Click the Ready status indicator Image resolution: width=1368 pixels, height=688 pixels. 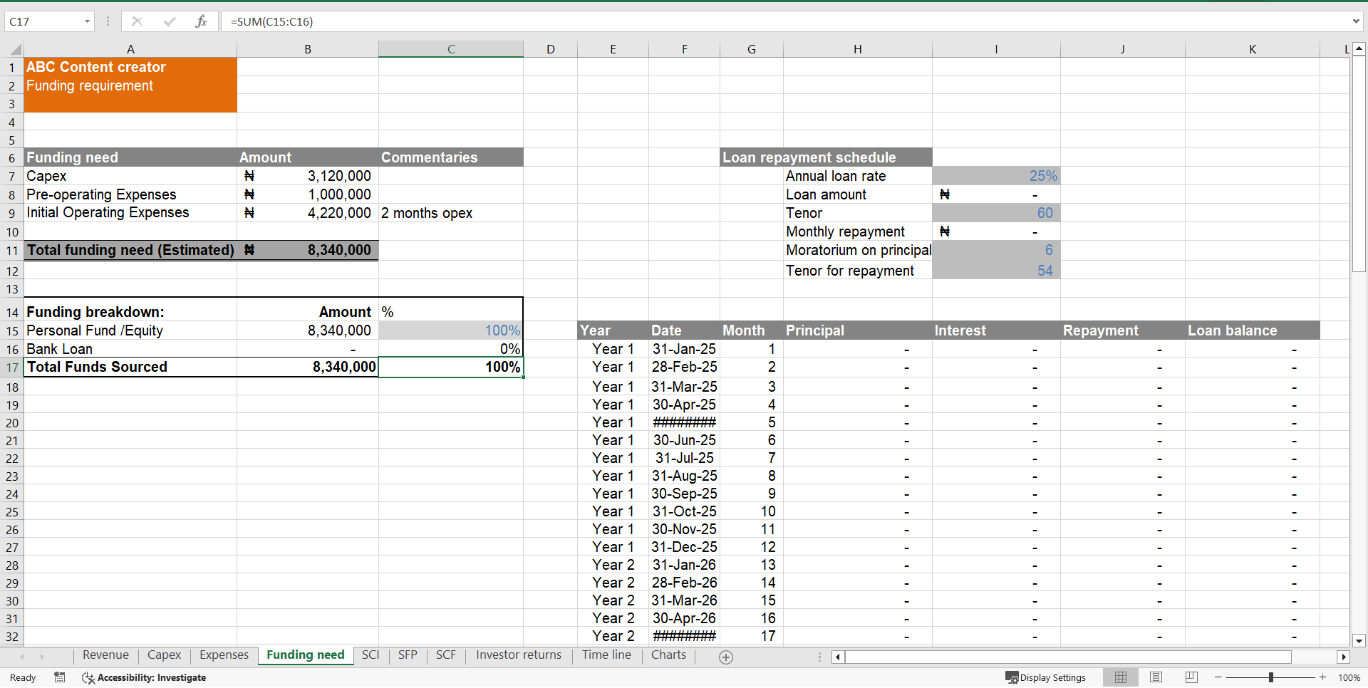click(23, 677)
